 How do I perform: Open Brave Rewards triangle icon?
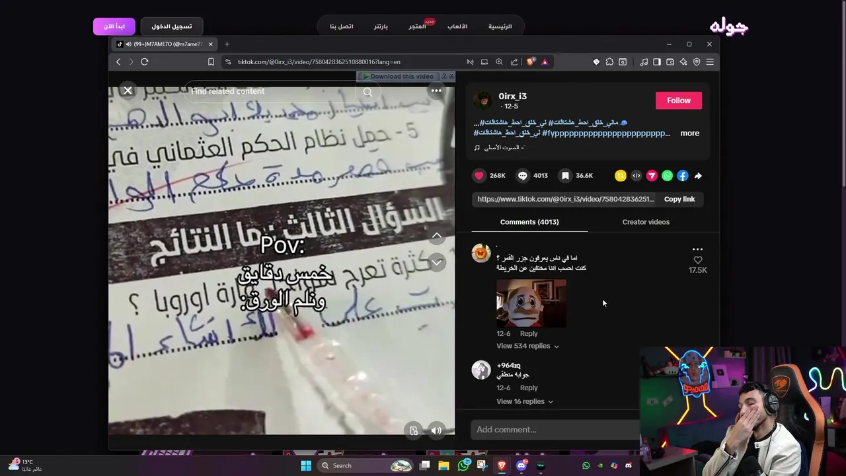[x=545, y=61]
